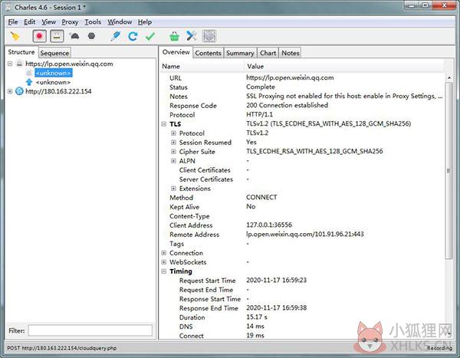Click POST cloudquery.php status bar text

pyautogui.click(x=61, y=348)
